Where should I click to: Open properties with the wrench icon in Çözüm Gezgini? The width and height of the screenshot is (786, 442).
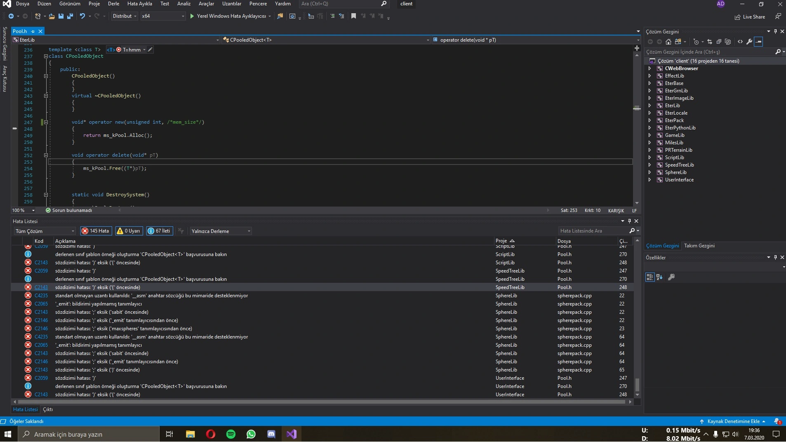749,42
